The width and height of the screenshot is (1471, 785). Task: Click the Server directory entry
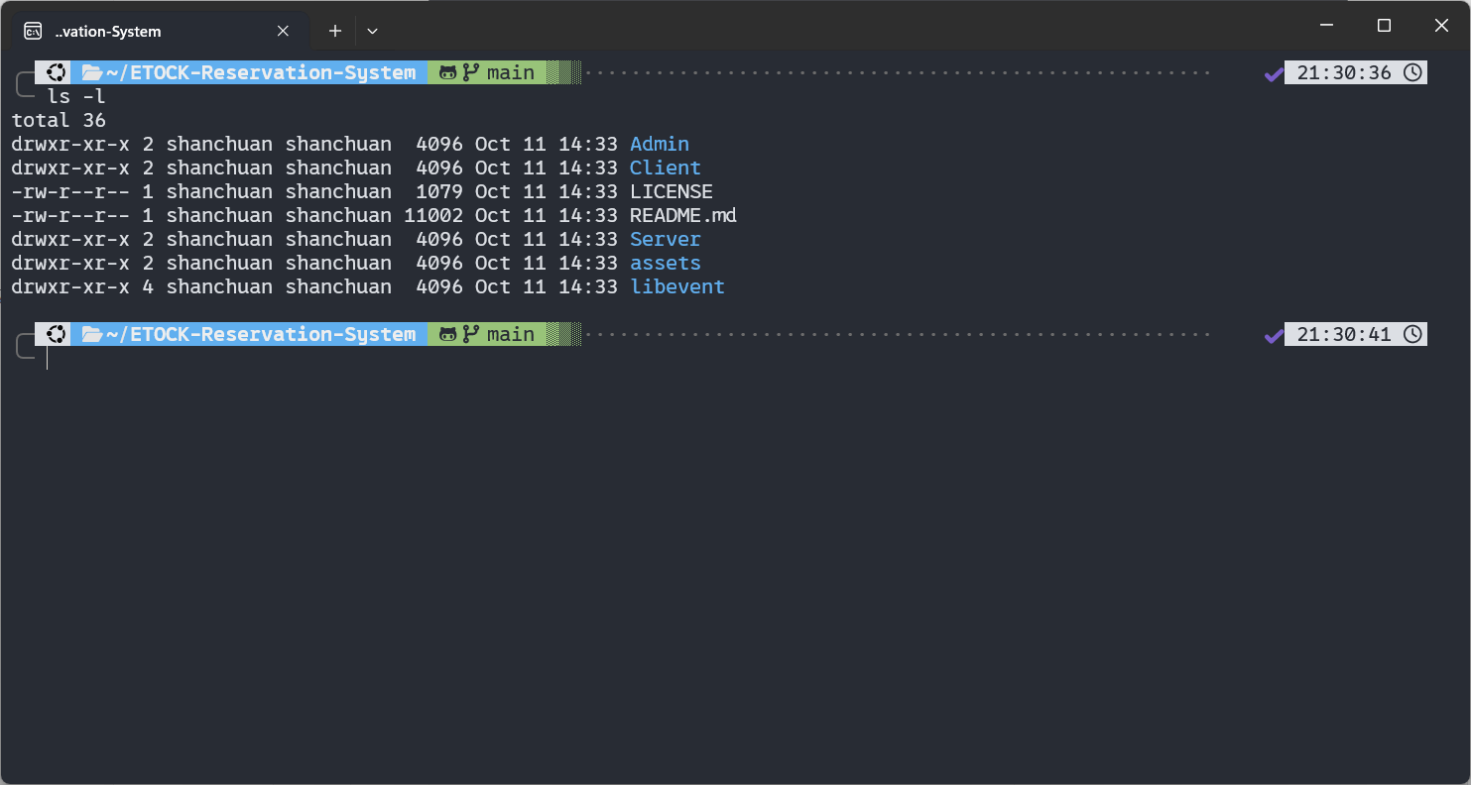point(665,239)
